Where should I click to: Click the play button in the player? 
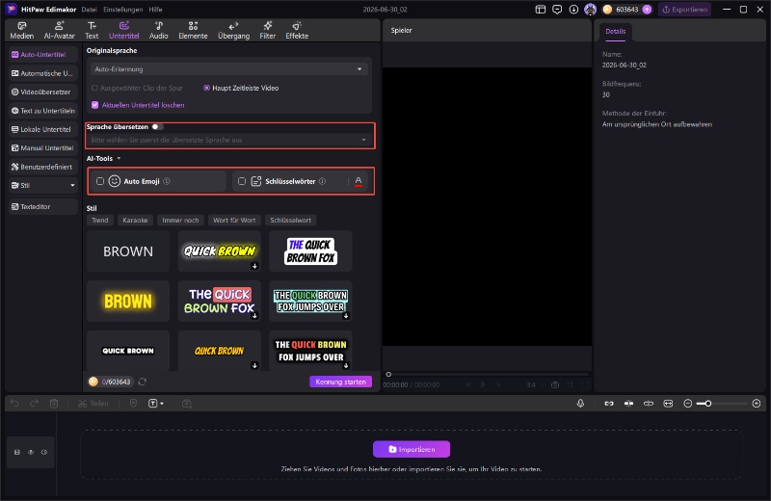click(x=483, y=385)
